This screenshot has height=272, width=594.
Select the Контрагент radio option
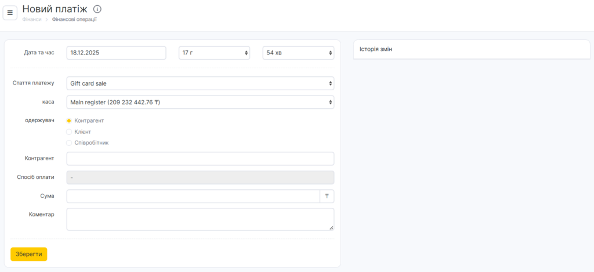pos(69,120)
